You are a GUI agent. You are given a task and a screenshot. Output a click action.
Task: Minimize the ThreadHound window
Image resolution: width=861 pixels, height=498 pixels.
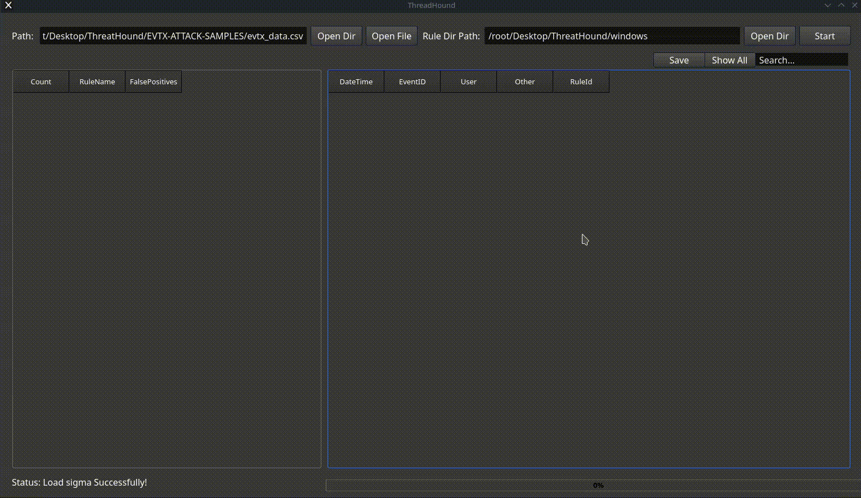coord(828,5)
